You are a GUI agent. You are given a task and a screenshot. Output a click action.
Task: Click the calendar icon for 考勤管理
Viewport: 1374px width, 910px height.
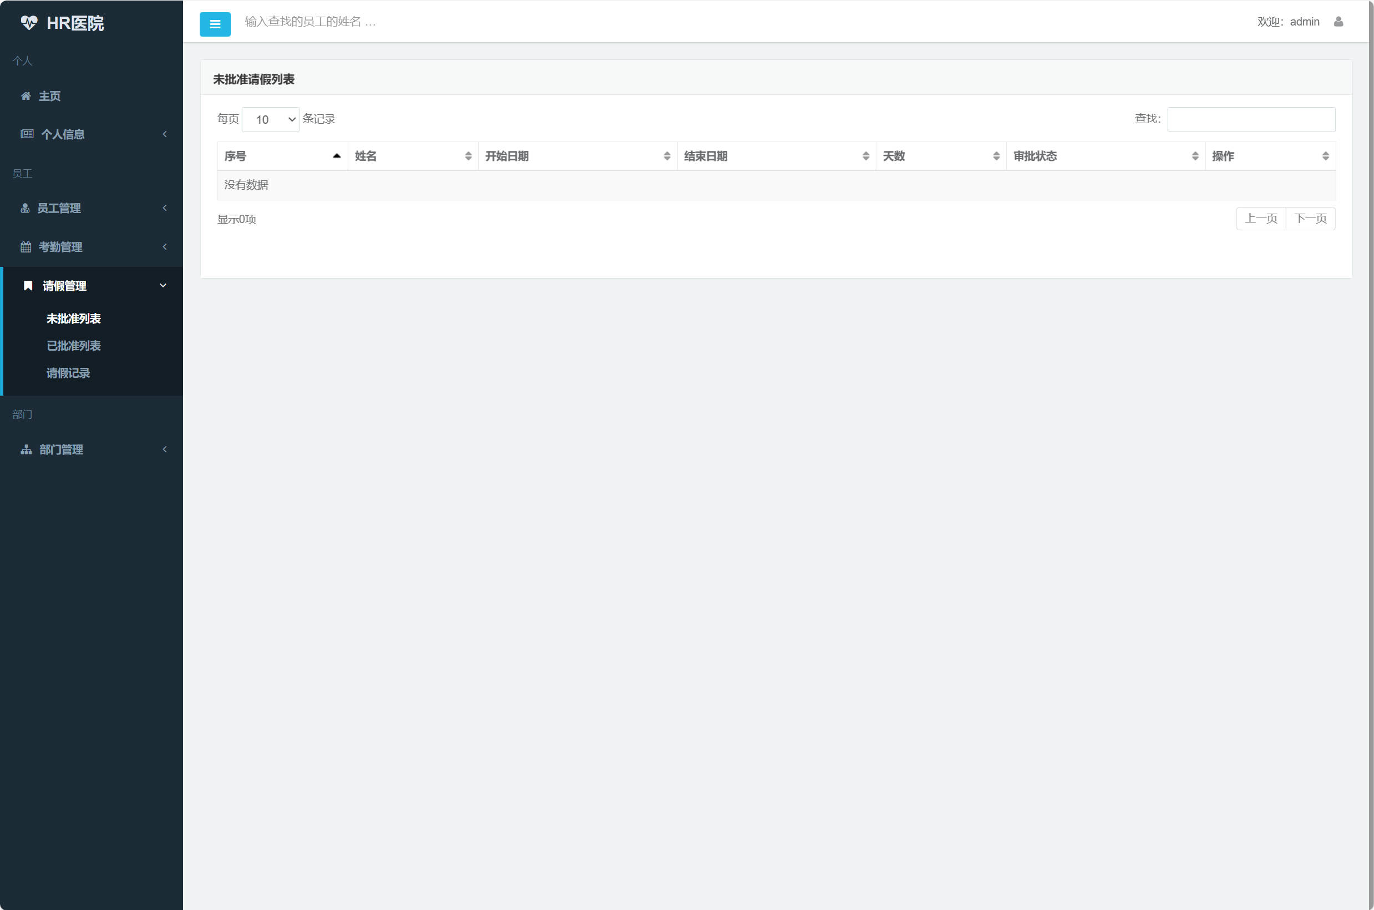pos(26,247)
